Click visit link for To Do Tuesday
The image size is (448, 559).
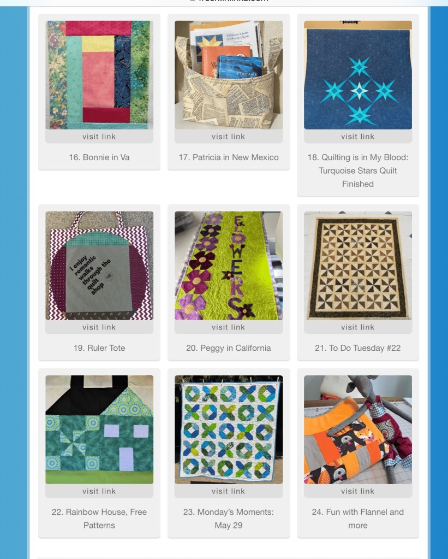[x=358, y=327]
